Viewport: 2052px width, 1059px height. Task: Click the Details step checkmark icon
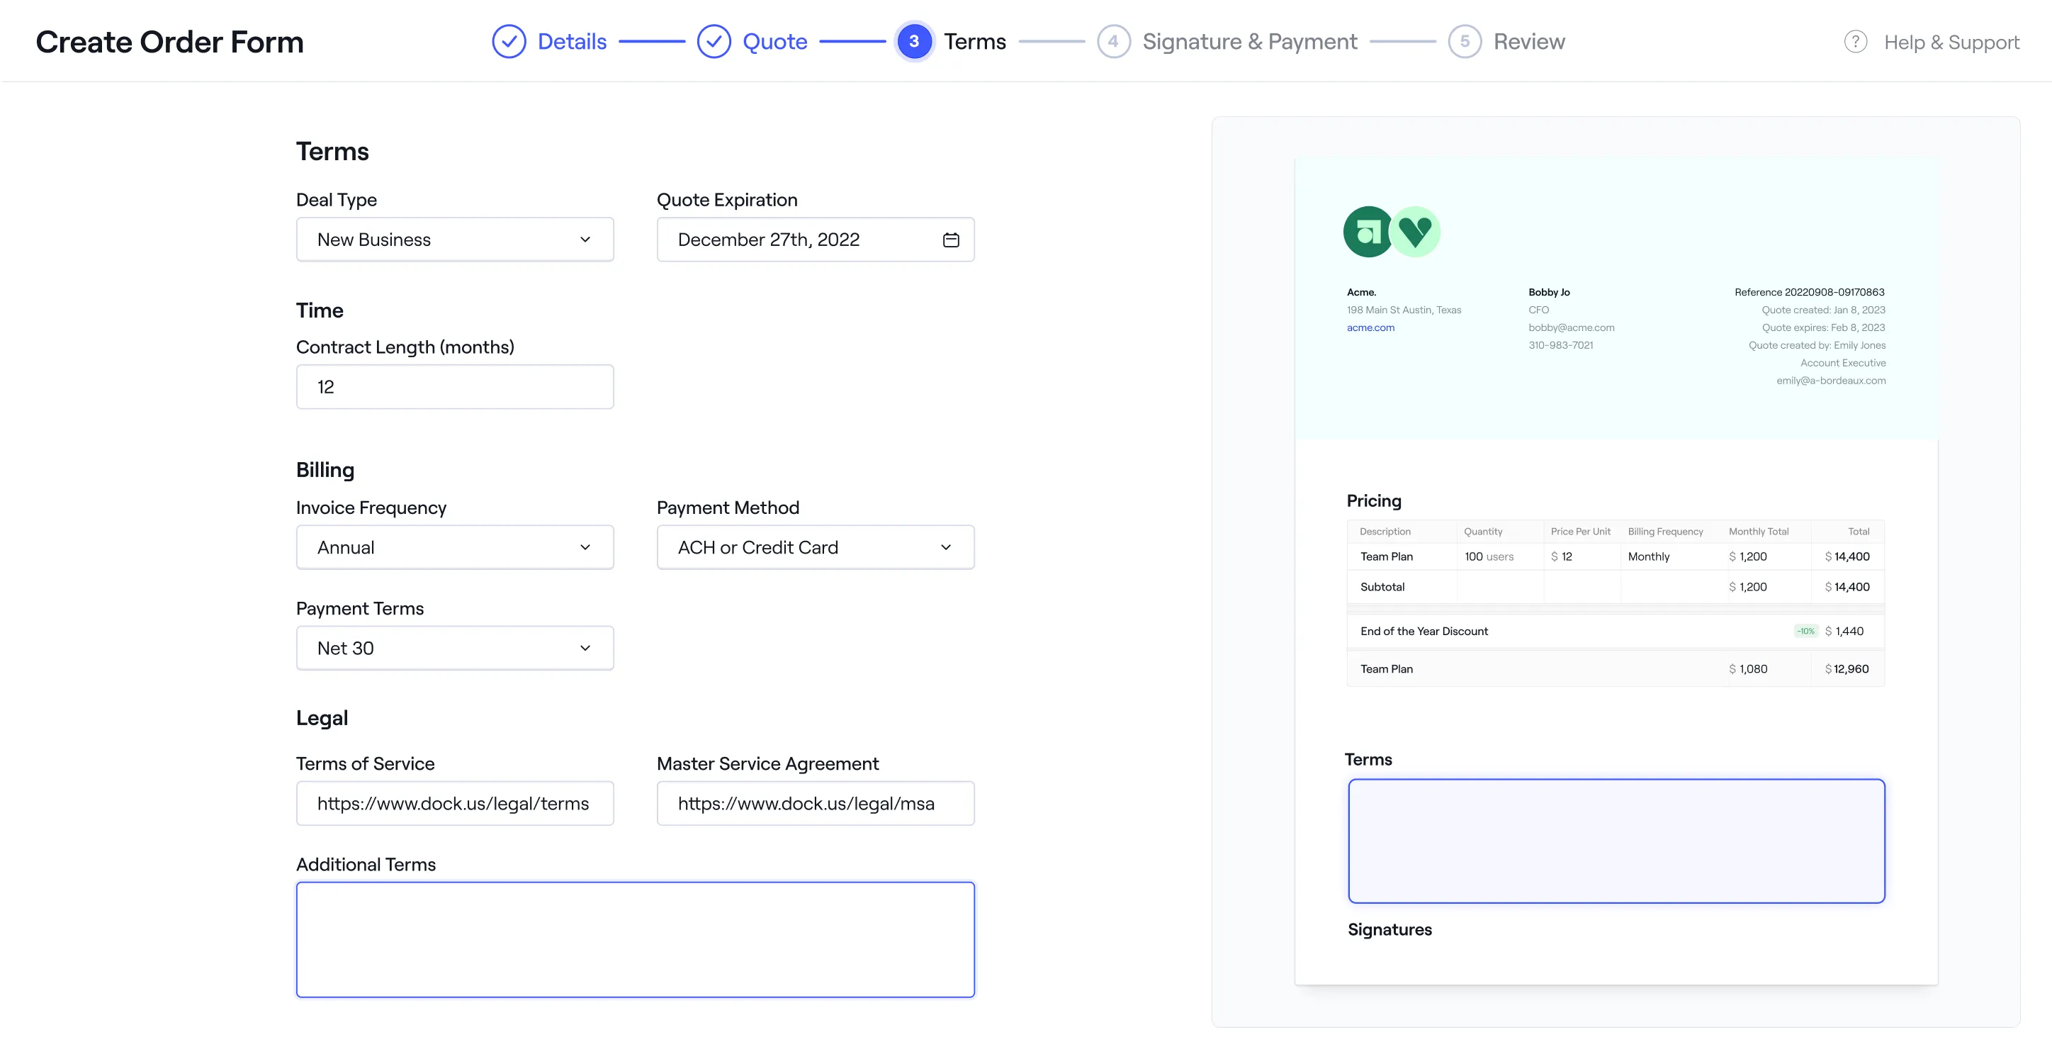point(509,41)
